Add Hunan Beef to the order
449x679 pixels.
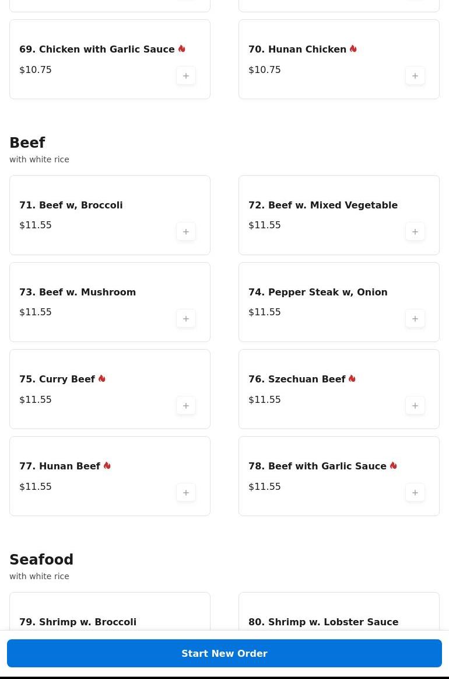pos(186,493)
